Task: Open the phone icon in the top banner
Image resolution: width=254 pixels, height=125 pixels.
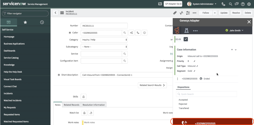Action: click(223, 4)
